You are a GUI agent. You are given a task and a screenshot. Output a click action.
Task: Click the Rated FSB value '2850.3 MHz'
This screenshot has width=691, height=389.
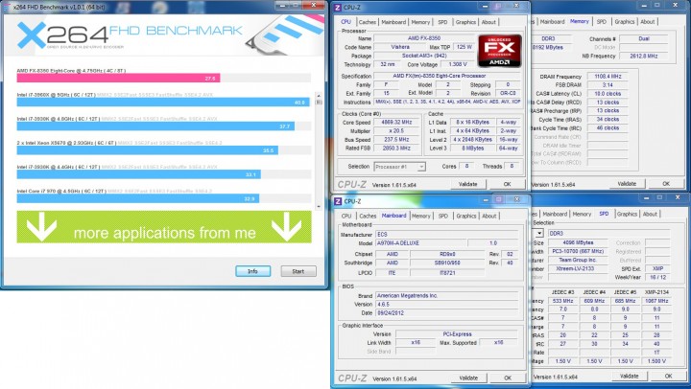tap(396, 149)
